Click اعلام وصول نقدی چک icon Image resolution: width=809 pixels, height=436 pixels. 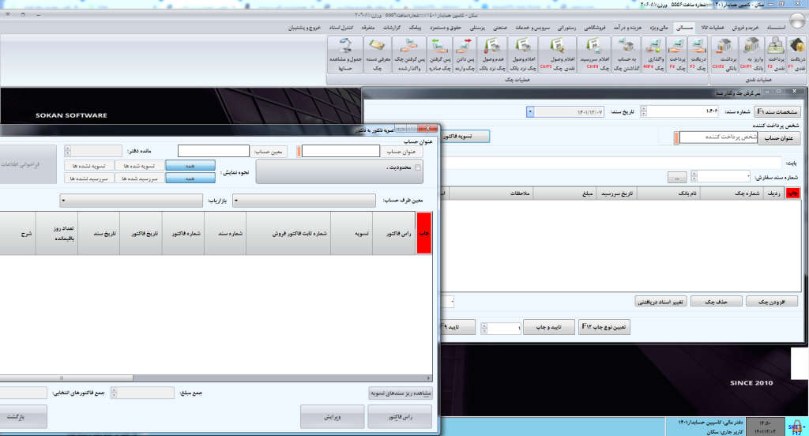(557, 54)
